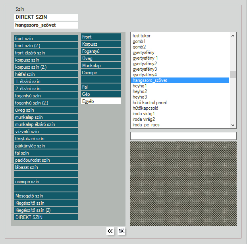247x244 pixels.
Task: Select 'vízvető szín' slot
Action: pyautogui.click(x=46, y=131)
